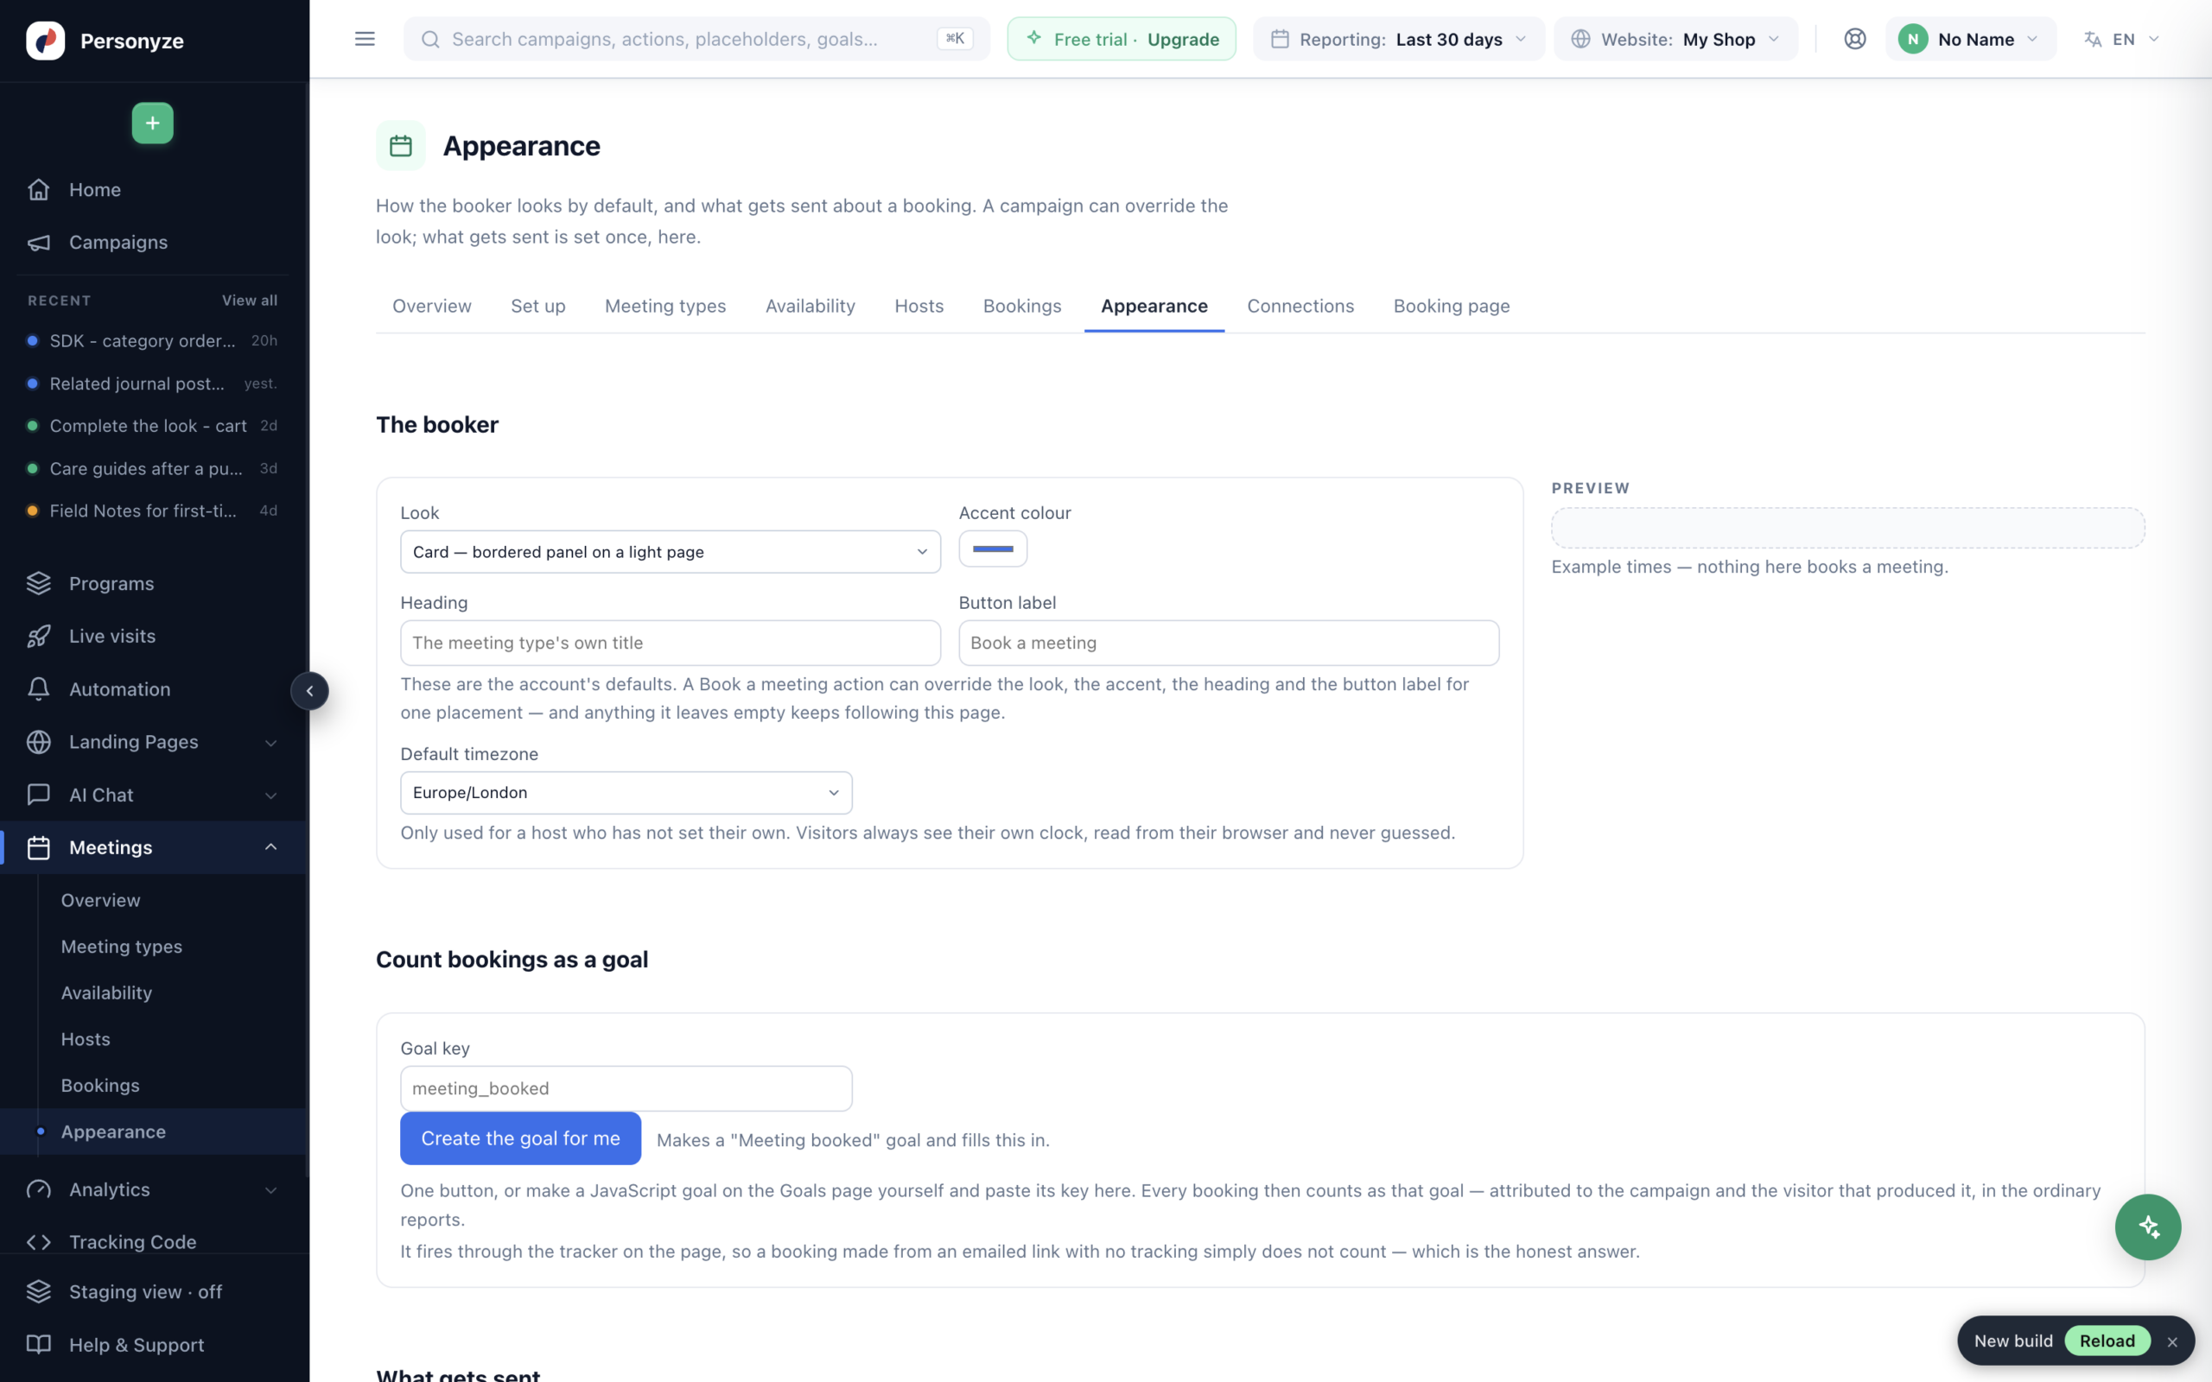2212x1382 pixels.
Task: Click the N user avatar
Action: 1913,40
